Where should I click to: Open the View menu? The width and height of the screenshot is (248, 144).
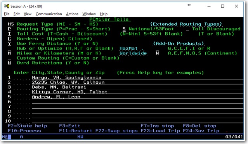(x=28, y=14)
